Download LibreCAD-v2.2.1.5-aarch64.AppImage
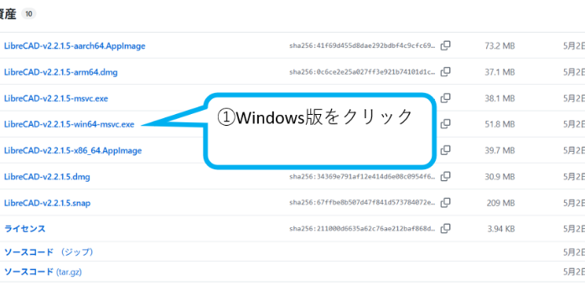The image size is (585, 306). [x=75, y=46]
